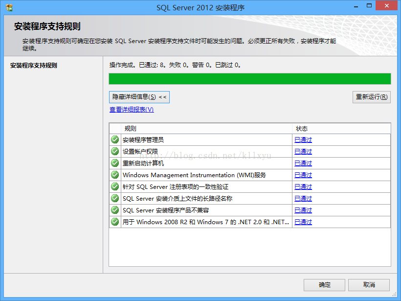The height and width of the screenshot is (301, 401).
Task: Select the 用于 Windows 2008 R2 rule text
Action: pyautogui.click(x=205, y=222)
